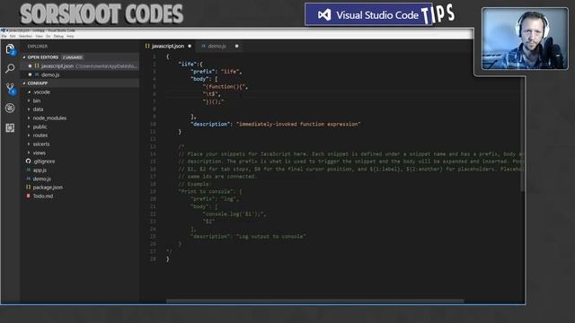
Task: Switch to the javascript.json editor tab
Action: (168, 46)
